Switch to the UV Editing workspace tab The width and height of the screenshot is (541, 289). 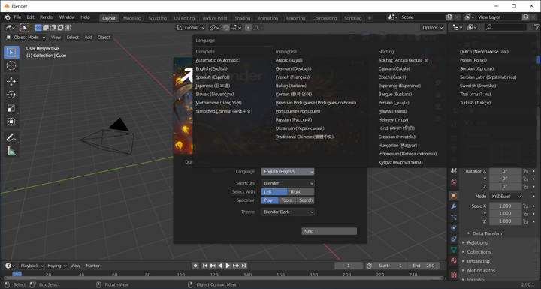pos(184,18)
